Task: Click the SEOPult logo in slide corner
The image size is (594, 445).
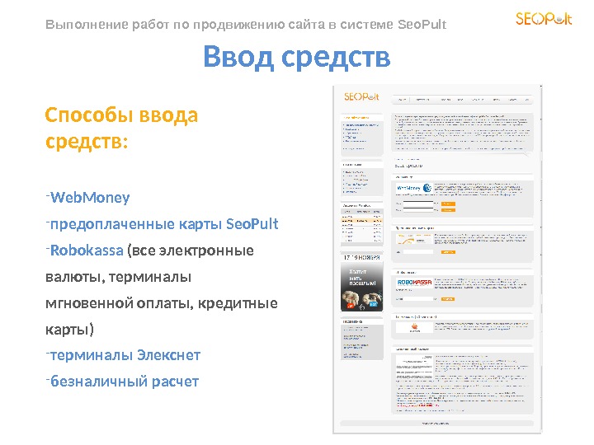Action: 544,18
